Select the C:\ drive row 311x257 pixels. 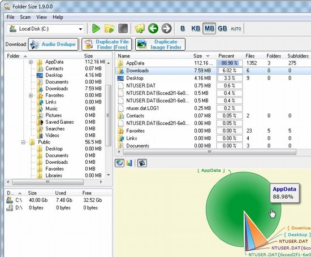pos(58,200)
